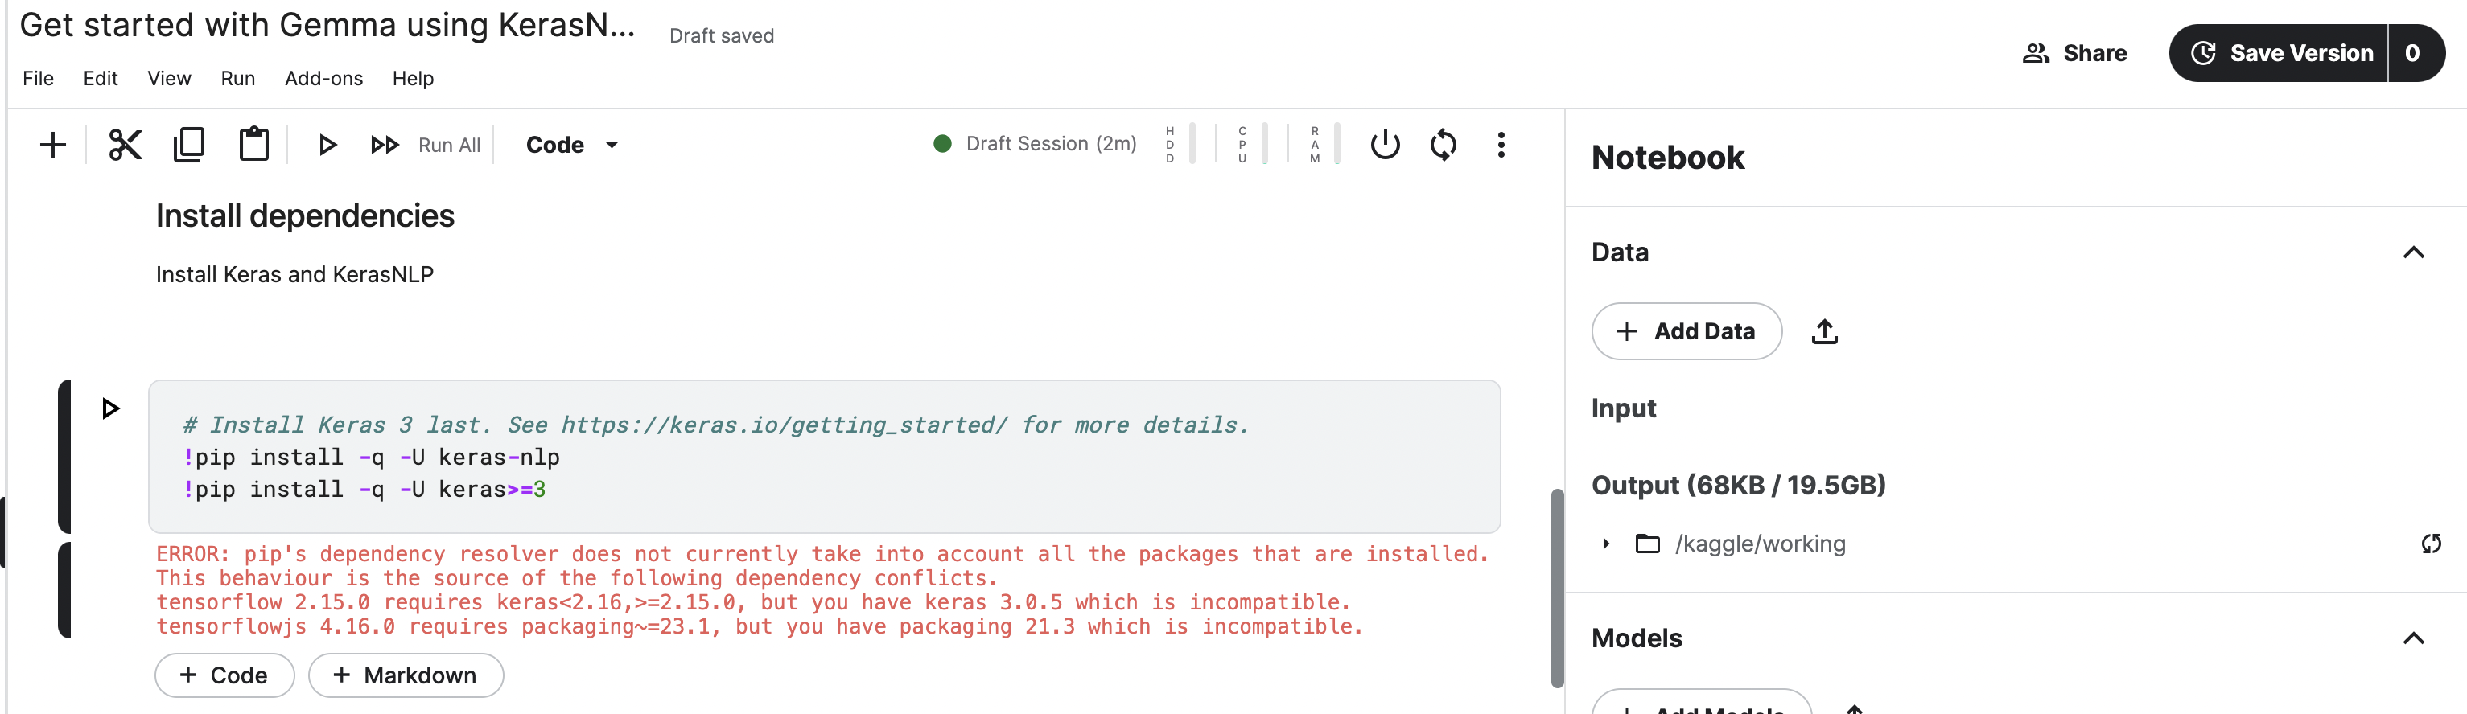The height and width of the screenshot is (714, 2467).
Task: Click the Save Version button
Action: [2280, 52]
